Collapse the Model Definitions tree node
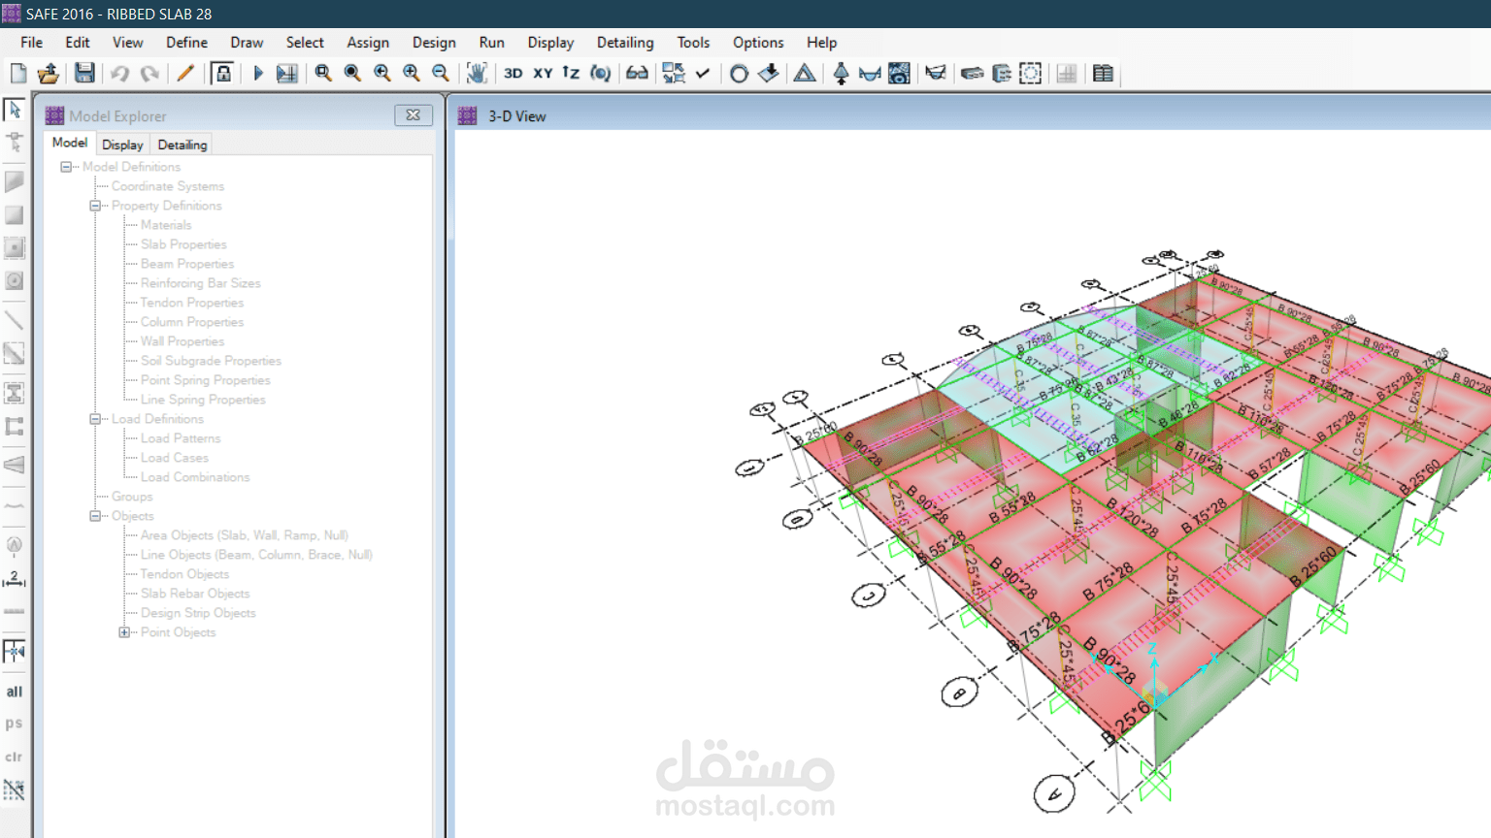 tap(66, 167)
